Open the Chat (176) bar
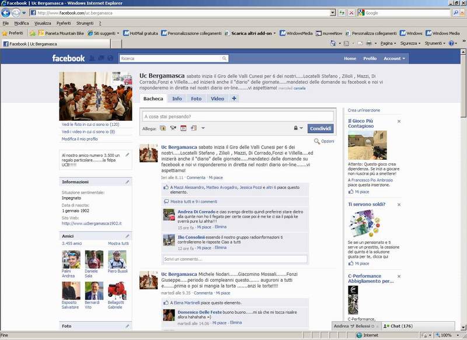 click(x=418, y=326)
